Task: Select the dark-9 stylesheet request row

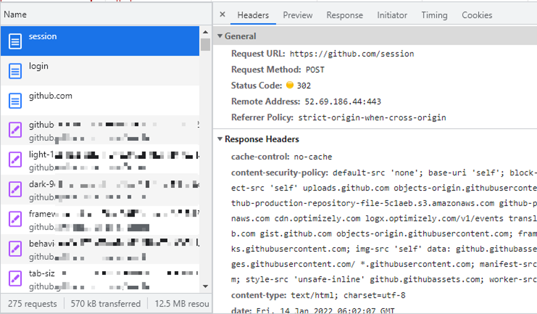Action: point(100,190)
